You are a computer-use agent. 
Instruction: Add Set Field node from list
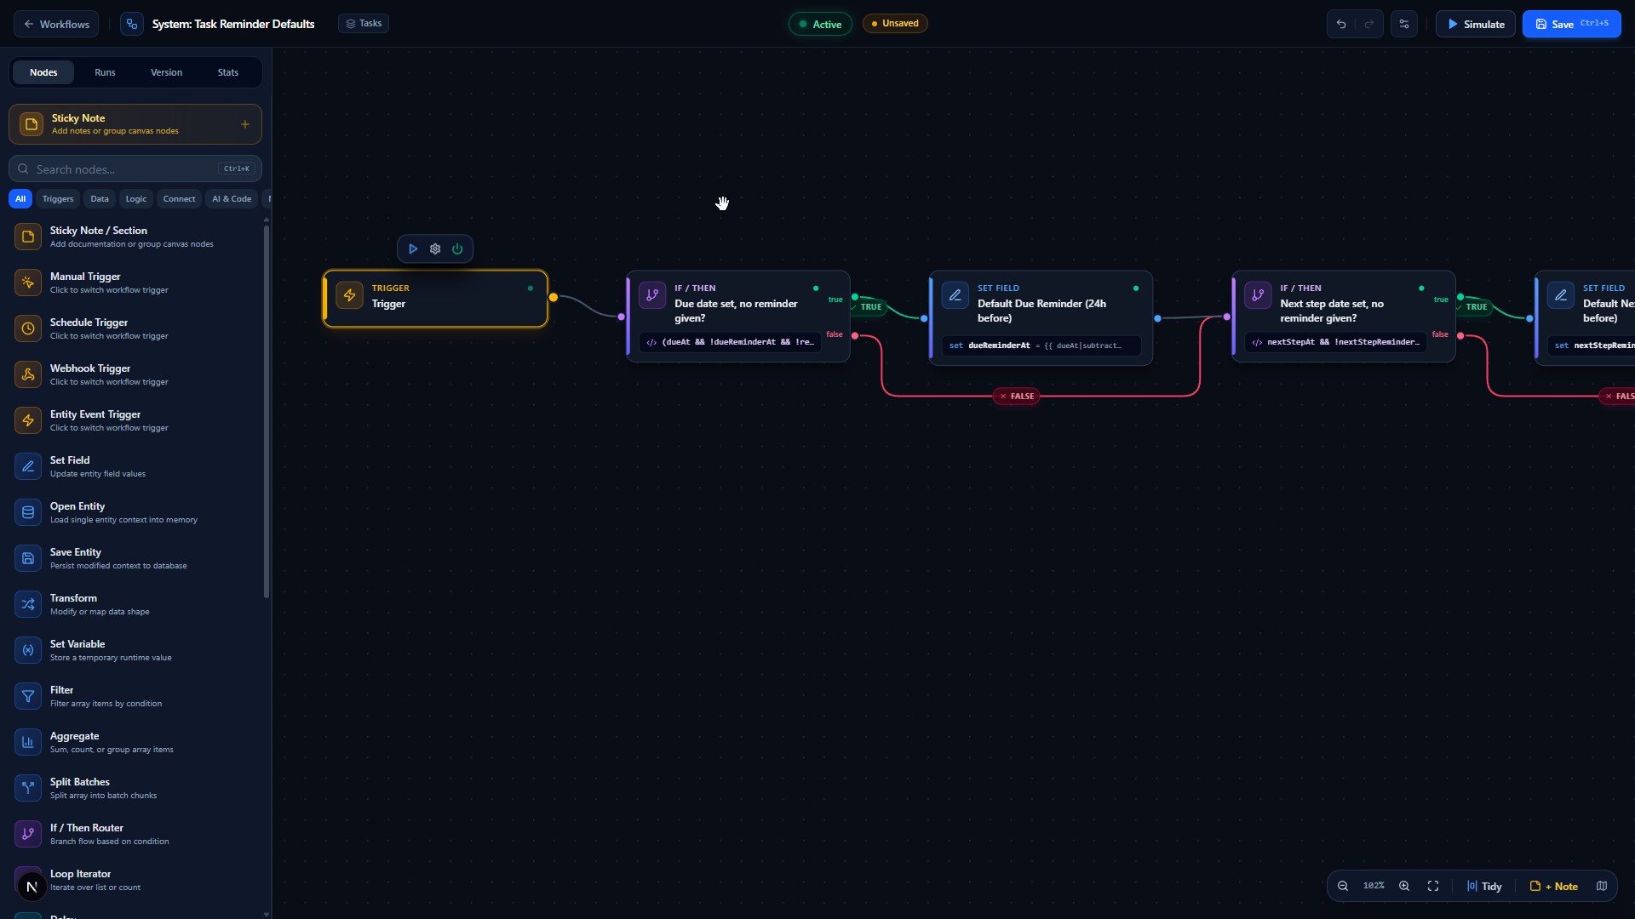click(x=135, y=466)
